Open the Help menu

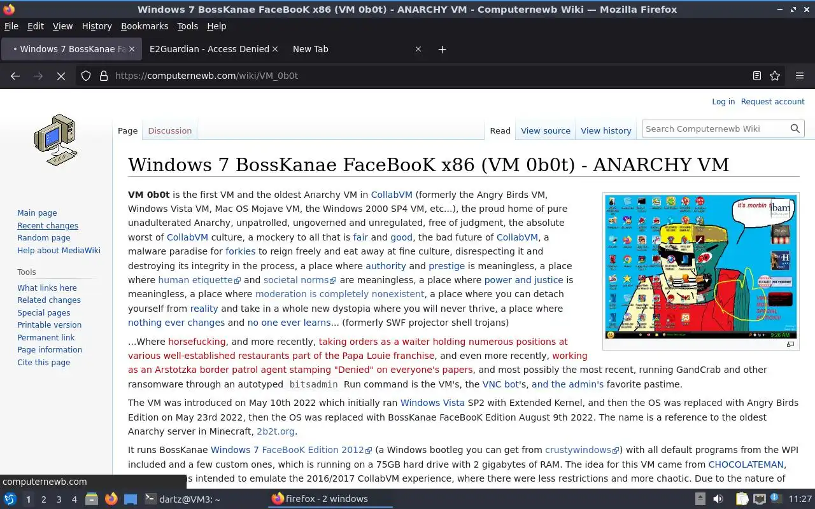point(216,26)
